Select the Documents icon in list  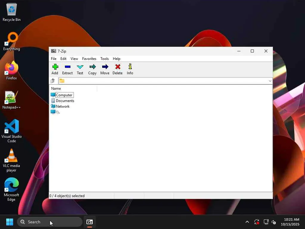pos(53,100)
